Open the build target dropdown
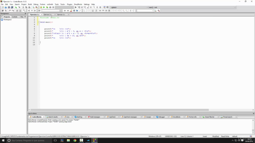 point(72,7)
